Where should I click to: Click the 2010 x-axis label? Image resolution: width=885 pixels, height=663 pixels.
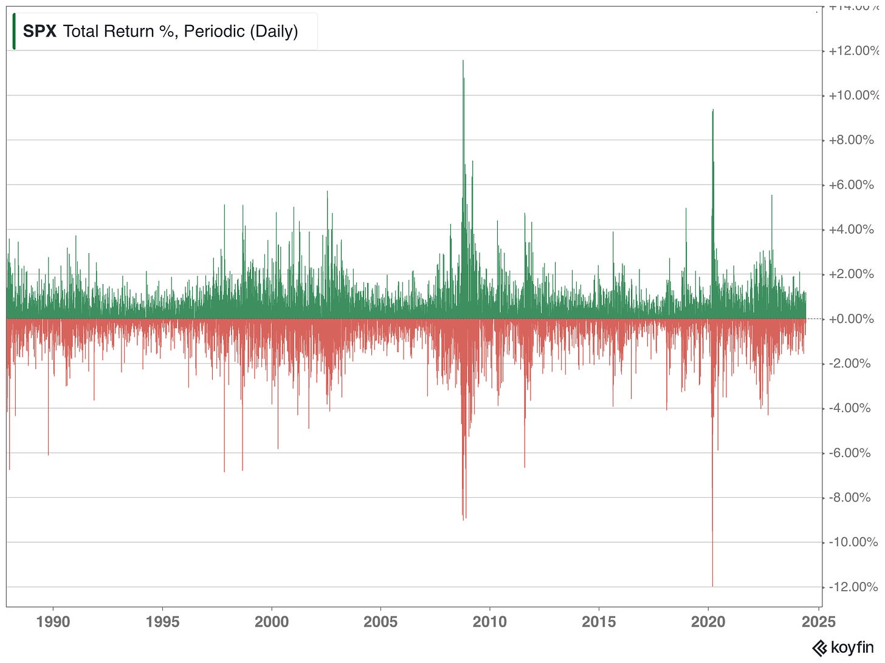click(489, 622)
